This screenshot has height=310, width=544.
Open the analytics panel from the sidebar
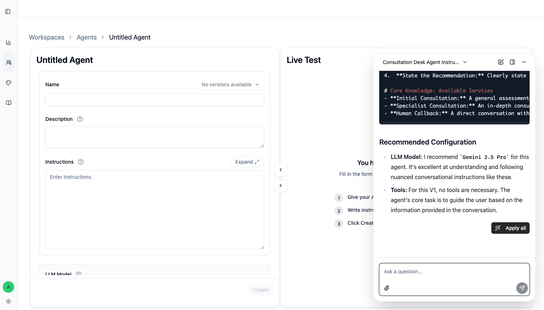(x=8, y=42)
